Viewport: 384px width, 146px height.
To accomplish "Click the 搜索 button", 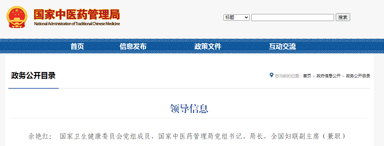I will pyautogui.click(x=343, y=17).
